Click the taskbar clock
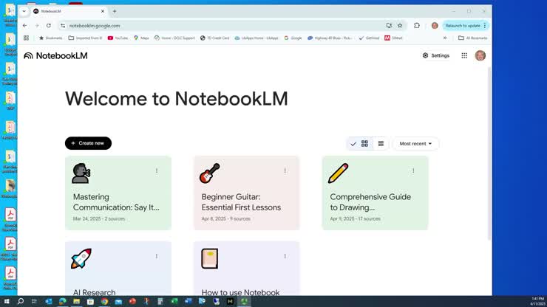 tap(537, 301)
